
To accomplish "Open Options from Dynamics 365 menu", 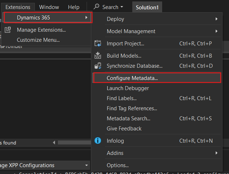I will coord(157,165).
